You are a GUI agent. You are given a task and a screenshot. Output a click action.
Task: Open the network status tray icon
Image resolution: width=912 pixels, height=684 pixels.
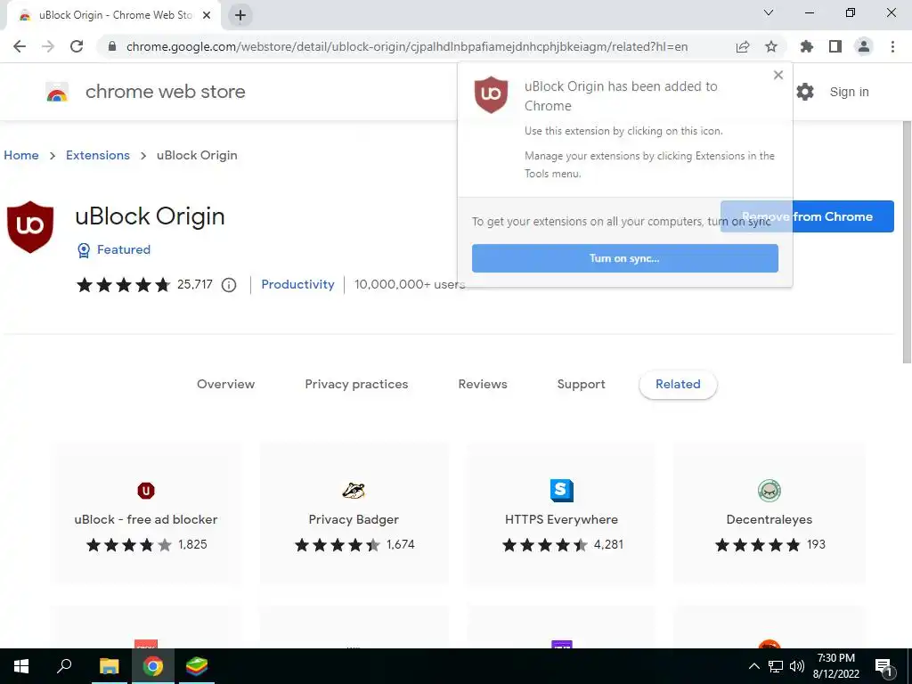point(776,666)
